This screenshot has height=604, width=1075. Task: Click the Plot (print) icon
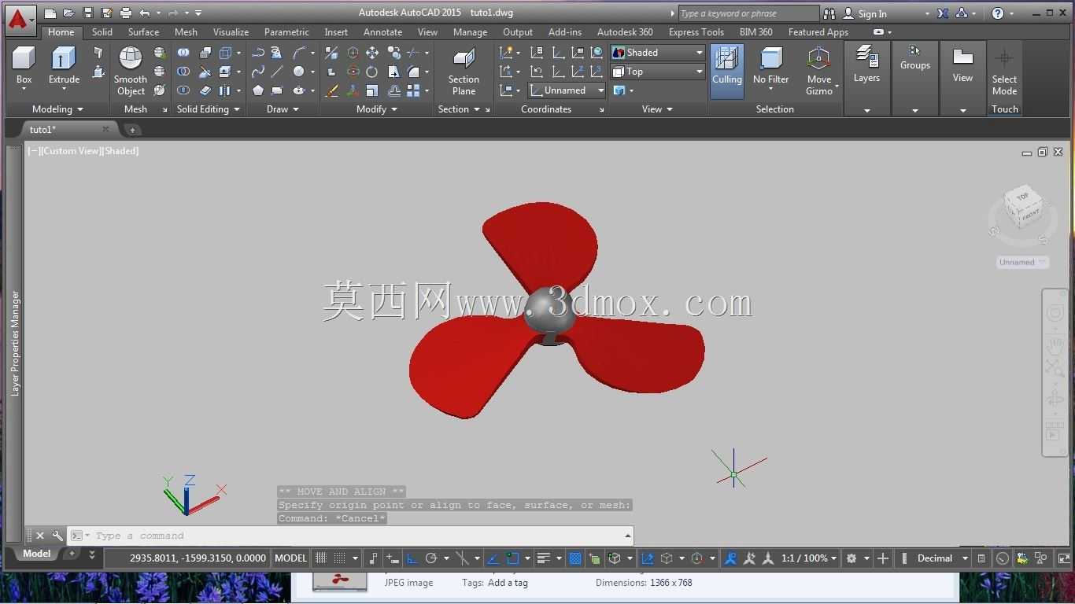[x=126, y=13]
